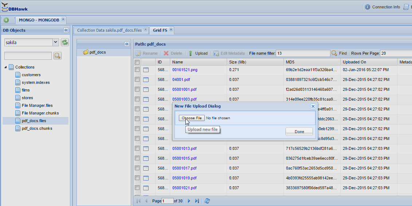Collapse the Collections tree node
The height and width of the screenshot is (206, 412).
pyautogui.click(x=6, y=67)
